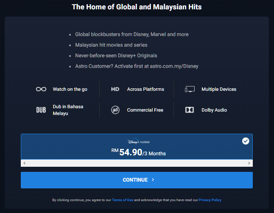Click the devices icon beside Multiple Devices
The width and height of the screenshot is (274, 213).
click(190, 89)
